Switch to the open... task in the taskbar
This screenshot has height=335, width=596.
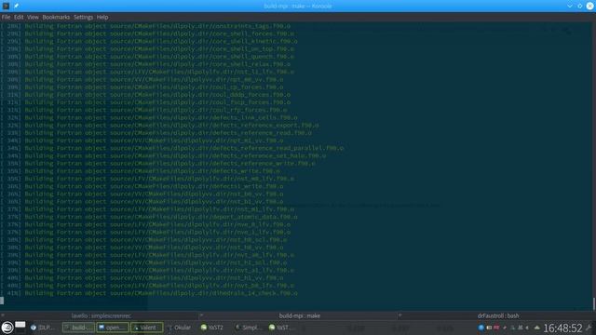point(113,328)
